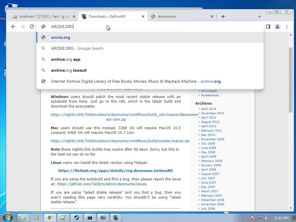Open the January 2009 archive
The image size is (296, 222).
click(x=211, y=165)
